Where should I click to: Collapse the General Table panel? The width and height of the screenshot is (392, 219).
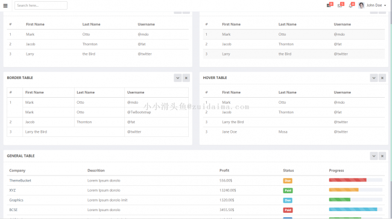point(374,156)
